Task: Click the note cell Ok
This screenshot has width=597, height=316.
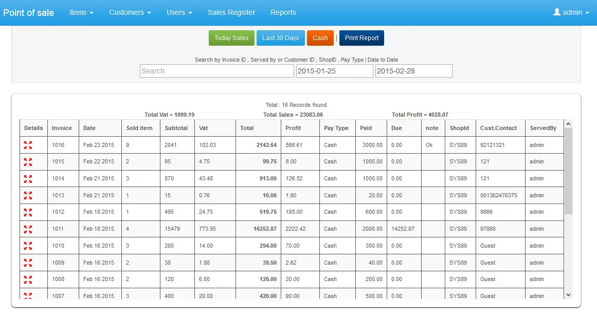Action: point(429,145)
